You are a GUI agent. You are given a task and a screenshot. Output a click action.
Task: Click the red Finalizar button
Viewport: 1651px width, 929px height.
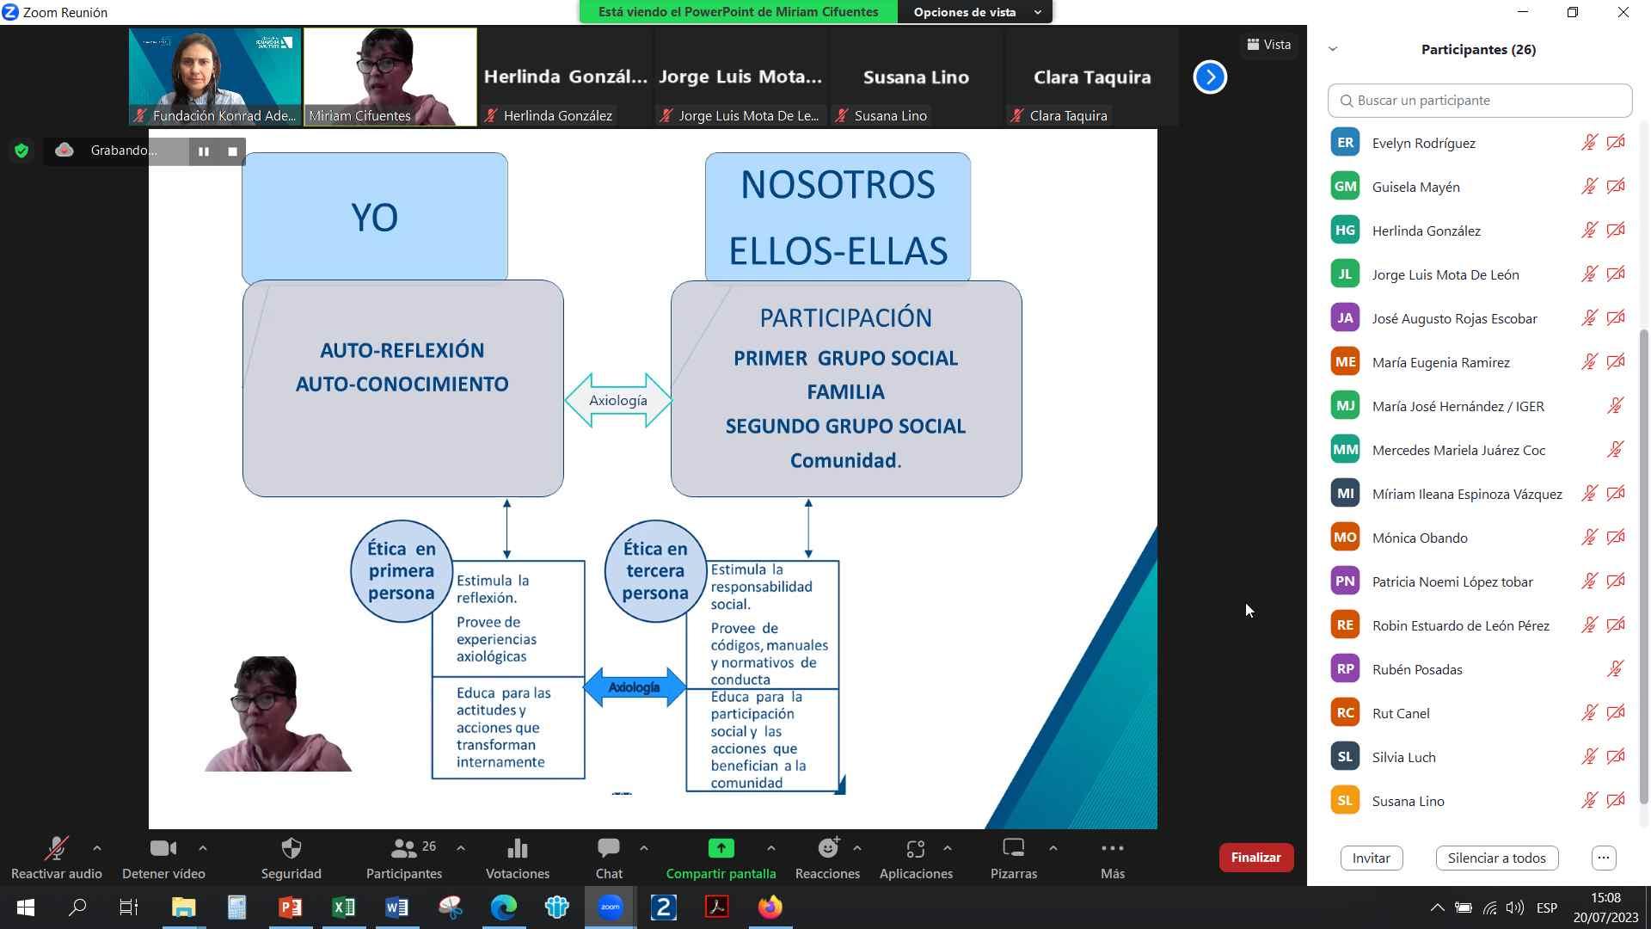1255,858
